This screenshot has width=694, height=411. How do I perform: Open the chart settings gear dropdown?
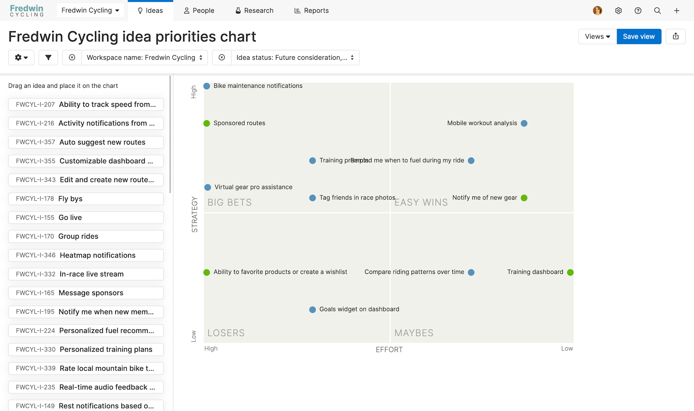(21, 58)
